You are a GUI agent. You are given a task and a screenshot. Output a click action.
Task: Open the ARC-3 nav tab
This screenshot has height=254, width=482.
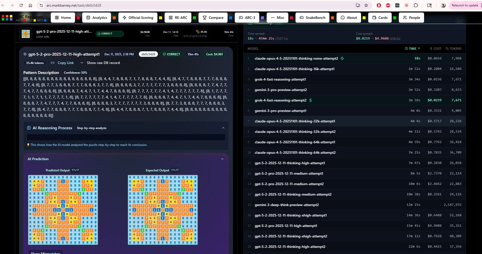(246, 18)
